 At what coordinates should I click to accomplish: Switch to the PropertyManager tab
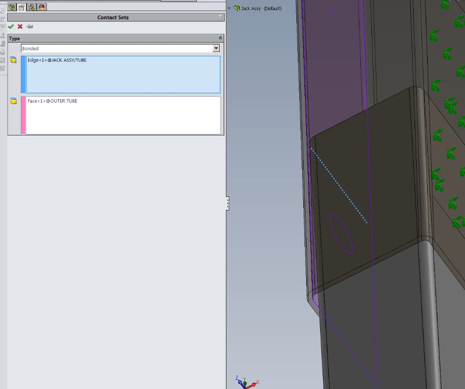(21, 7)
